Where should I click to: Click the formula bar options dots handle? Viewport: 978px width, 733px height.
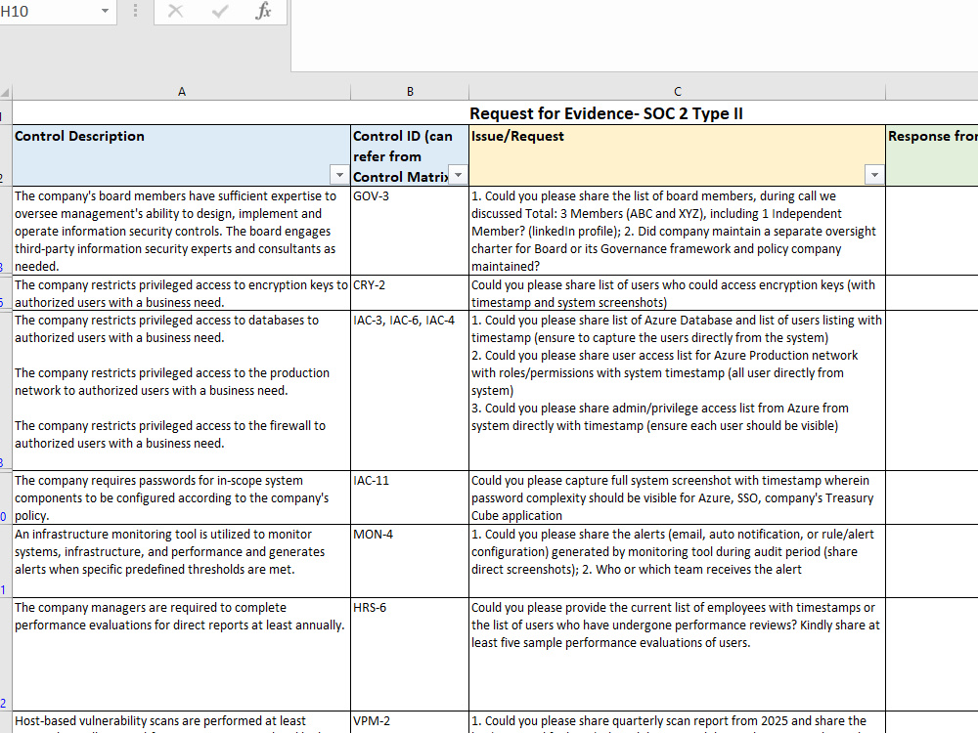click(135, 11)
